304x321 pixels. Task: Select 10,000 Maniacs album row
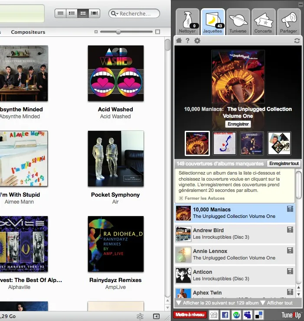pos(235,213)
